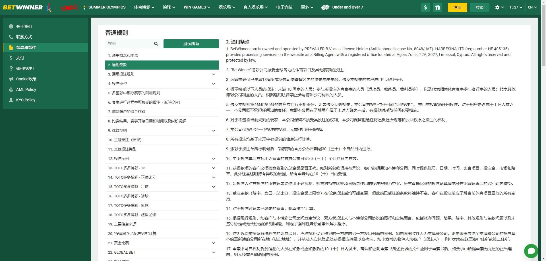This screenshot has height=261, width=546.
Task: Open 如何投注? in sidebar
Action: (x=45, y=68)
